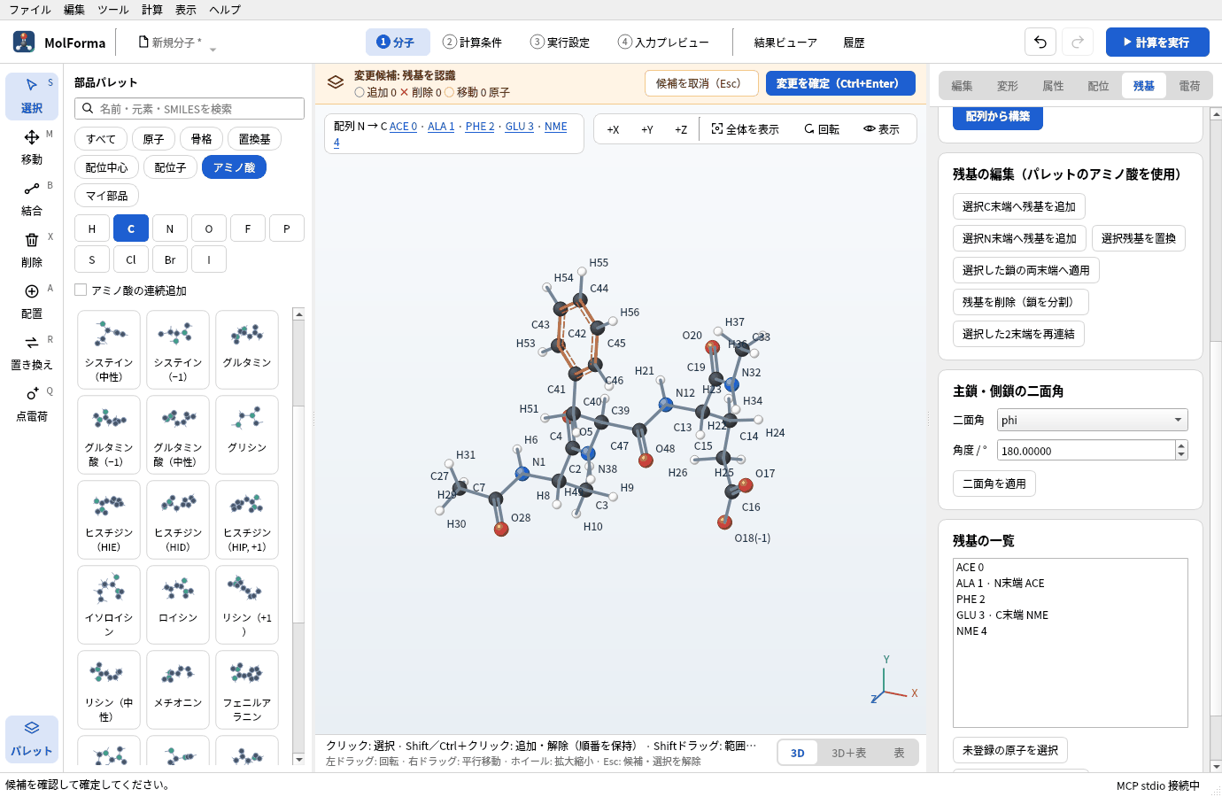Click the amino acid palette scrollbar
The width and height of the screenshot is (1222, 797).
298,537
